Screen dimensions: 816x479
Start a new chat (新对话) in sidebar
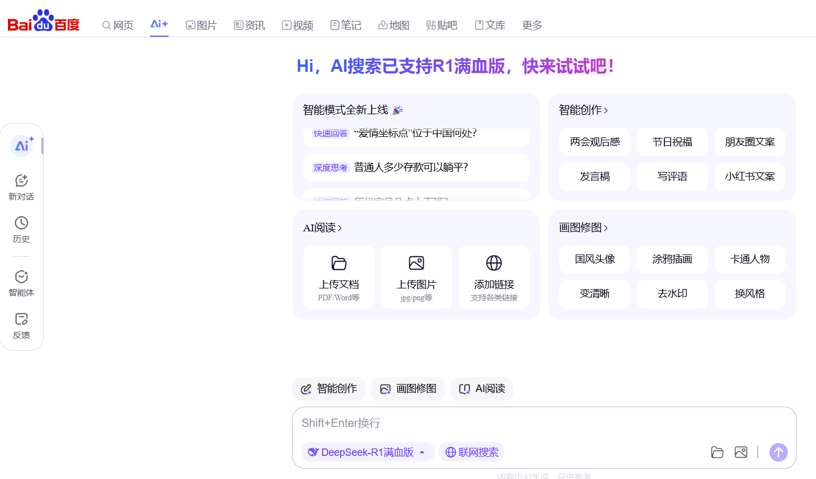(x=22, y=187)
